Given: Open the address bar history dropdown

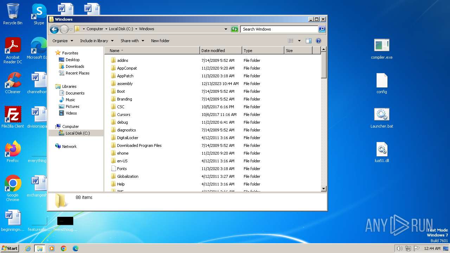Looking at the screenshot, I should [226, 29].
